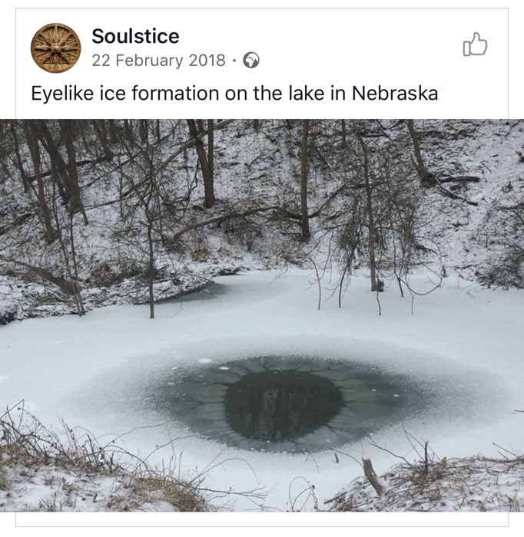Open post permalink from the date text
Screen dimensions: 524x537
pyautogui.click(x=158, y=61)
